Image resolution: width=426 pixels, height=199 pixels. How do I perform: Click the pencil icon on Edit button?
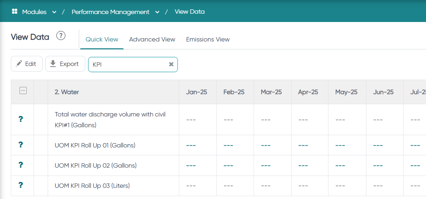(19, 63)
